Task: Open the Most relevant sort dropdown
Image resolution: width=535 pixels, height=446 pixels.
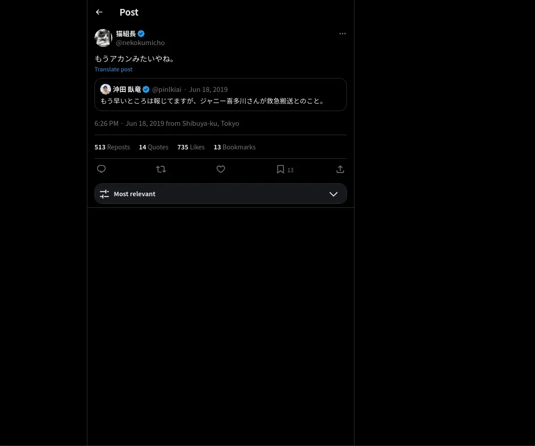Action: [x=221, y=194]
